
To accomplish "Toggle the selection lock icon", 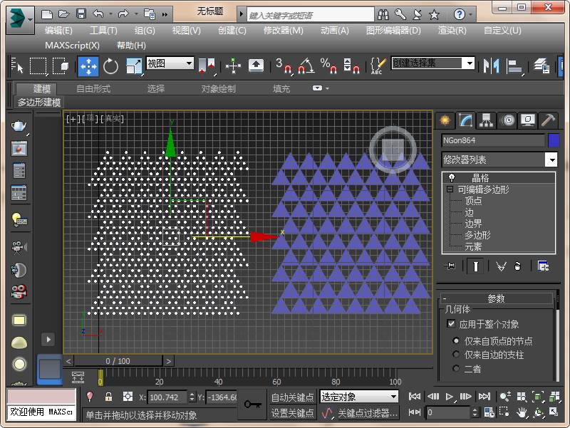I will click(108, 397).
